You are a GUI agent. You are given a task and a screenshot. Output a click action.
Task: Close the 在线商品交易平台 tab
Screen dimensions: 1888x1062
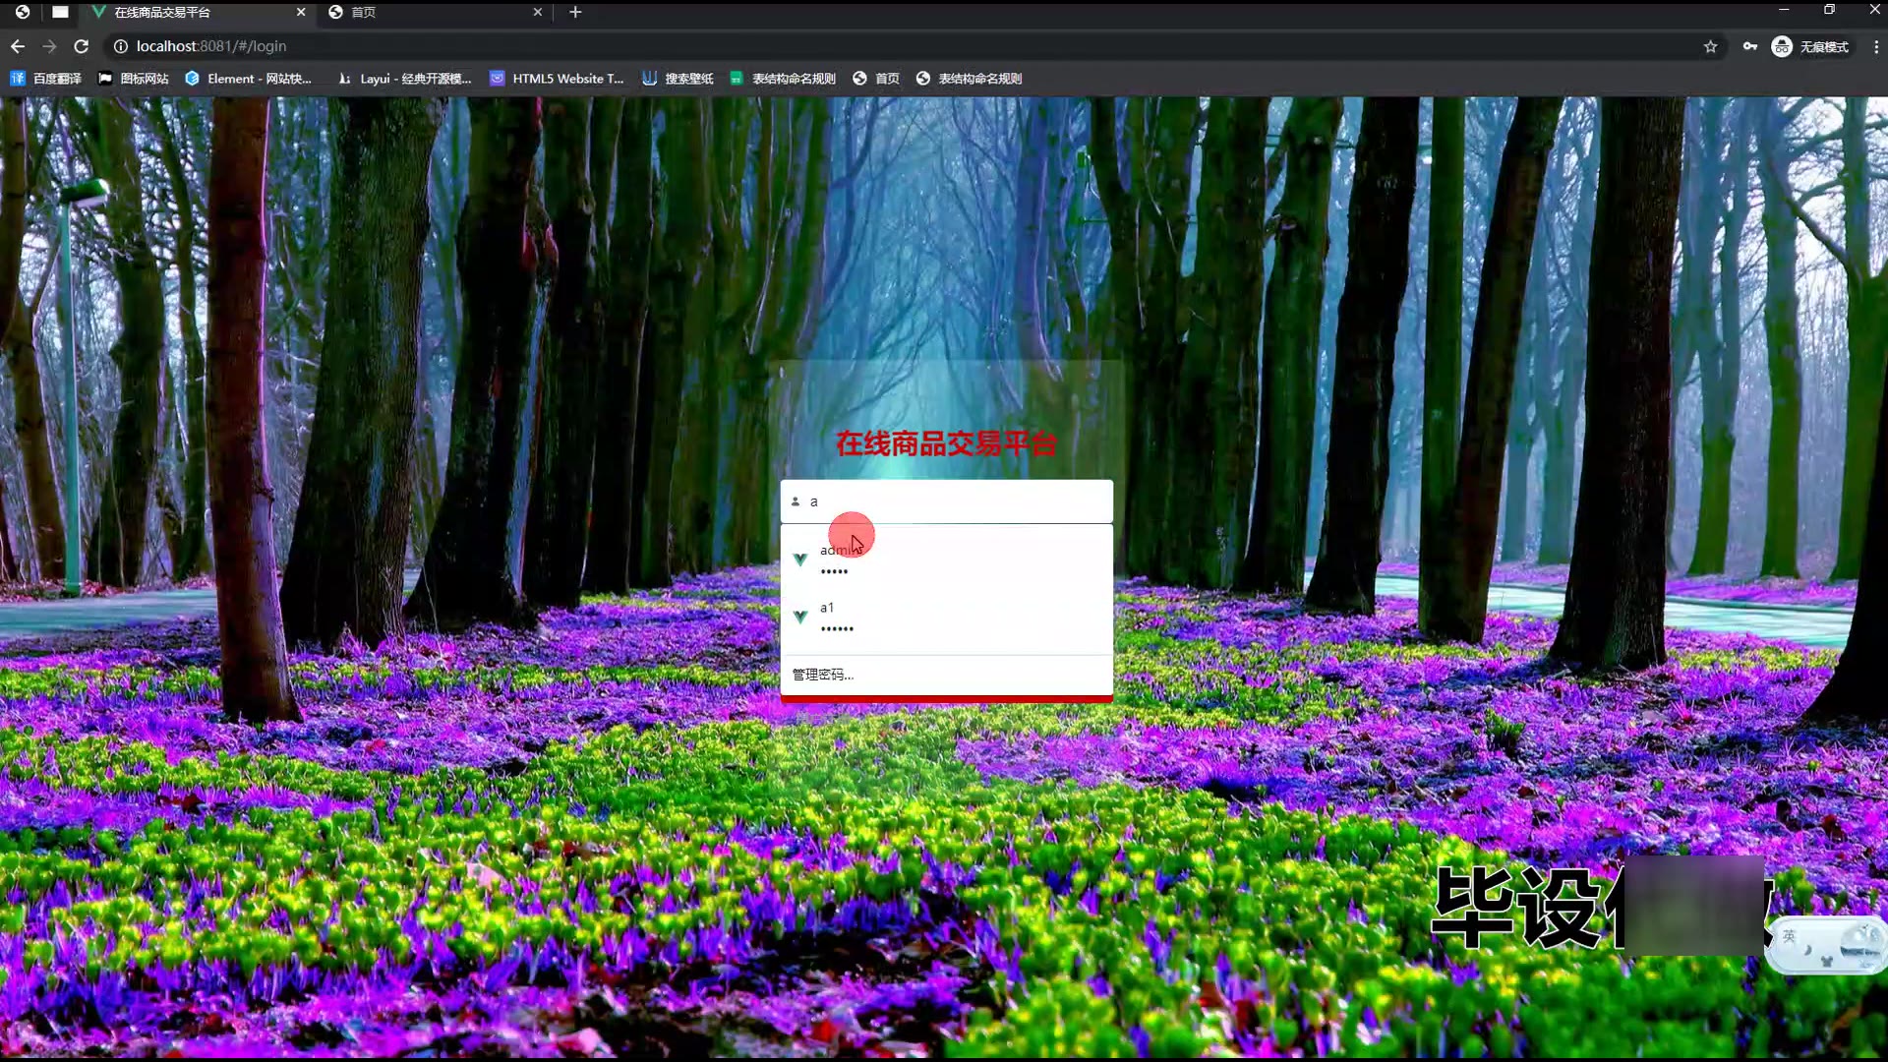click(301, 12)
